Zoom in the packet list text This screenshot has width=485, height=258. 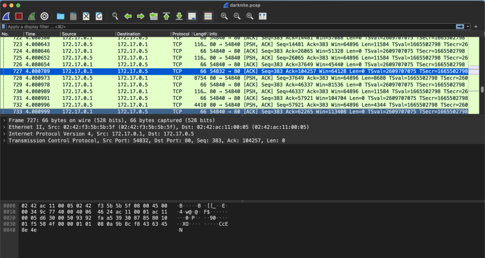(x=224, y=16)
